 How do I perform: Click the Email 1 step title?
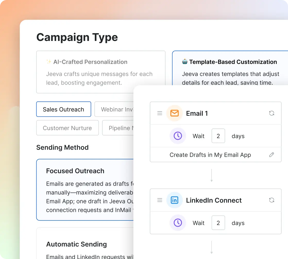click(x=197, y=114)
